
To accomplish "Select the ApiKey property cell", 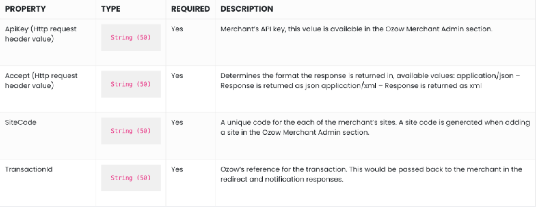I will coord(41,34).
